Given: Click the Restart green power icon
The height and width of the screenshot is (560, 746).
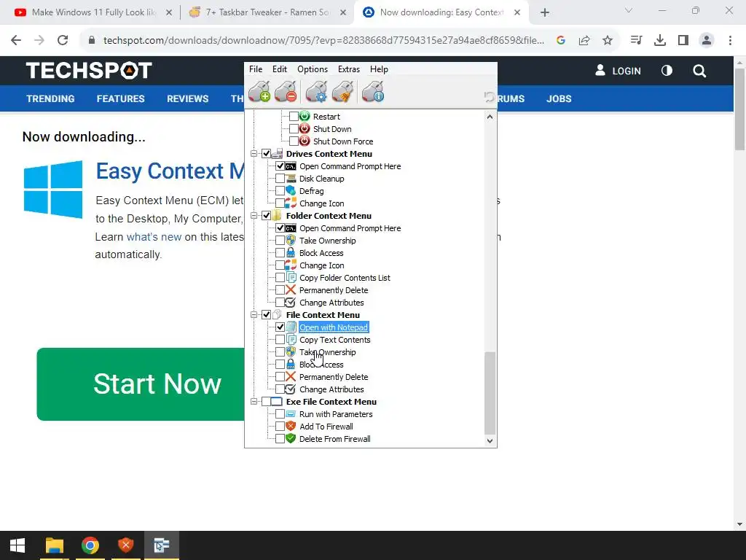Looking at the screenshot, I should point(305,116).
